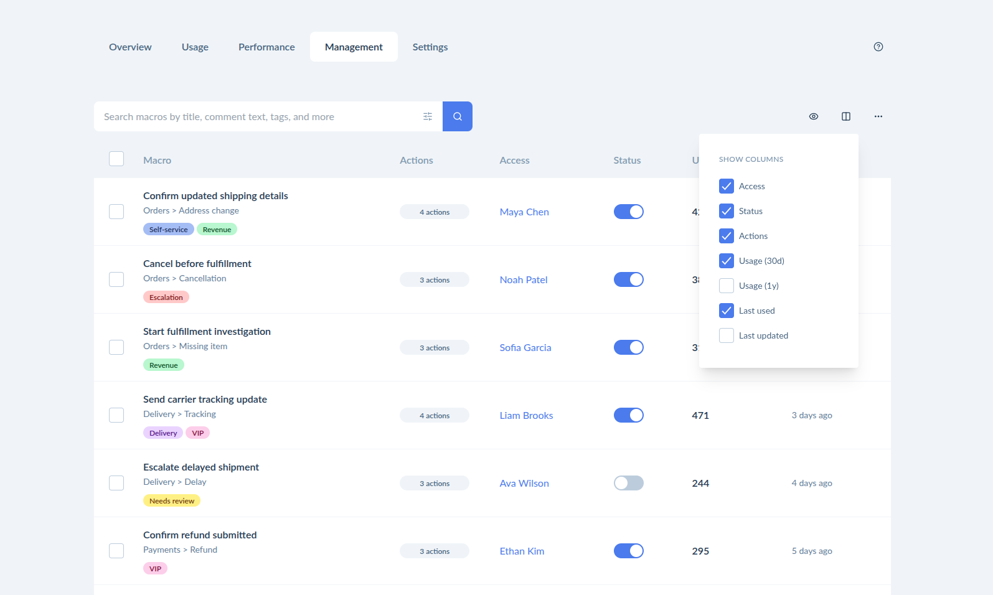Viewport: 993px width, 595px height.
Task: Click 4 actions pill for carrier tracking update
Action: (x=435, y=415)
